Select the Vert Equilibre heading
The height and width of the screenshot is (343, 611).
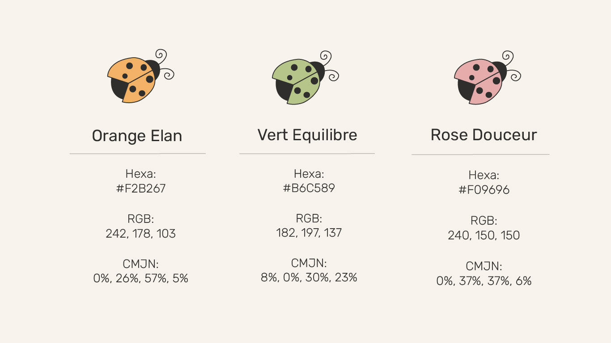307,135
